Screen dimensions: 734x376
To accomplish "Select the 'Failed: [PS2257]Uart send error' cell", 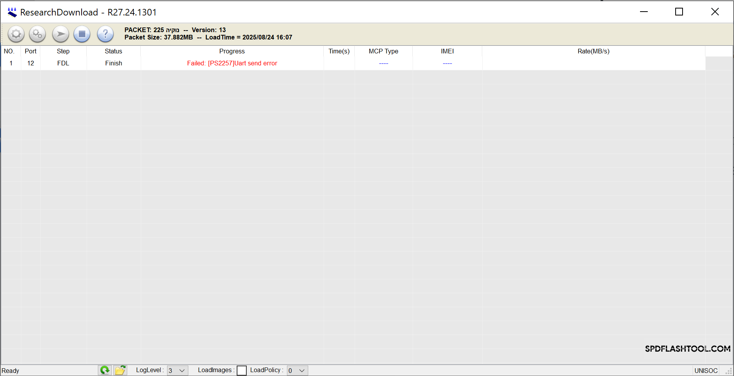I will (232, 63).
